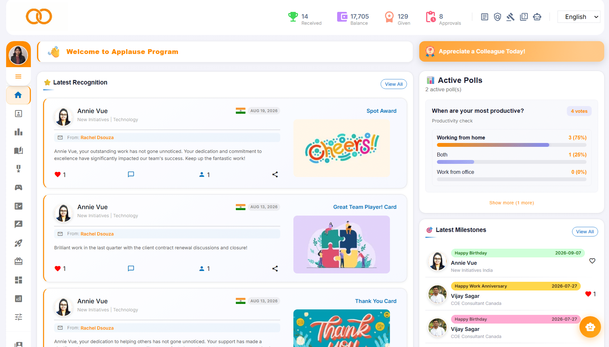Expand polls with Show more link
609x347 pixels.
[512, 203]
